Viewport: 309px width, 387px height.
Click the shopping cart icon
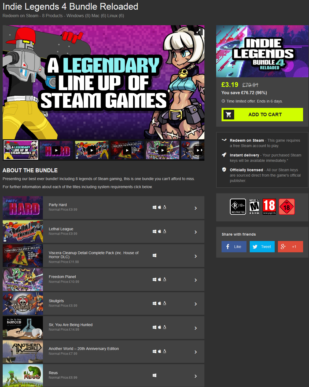[229, 115]
